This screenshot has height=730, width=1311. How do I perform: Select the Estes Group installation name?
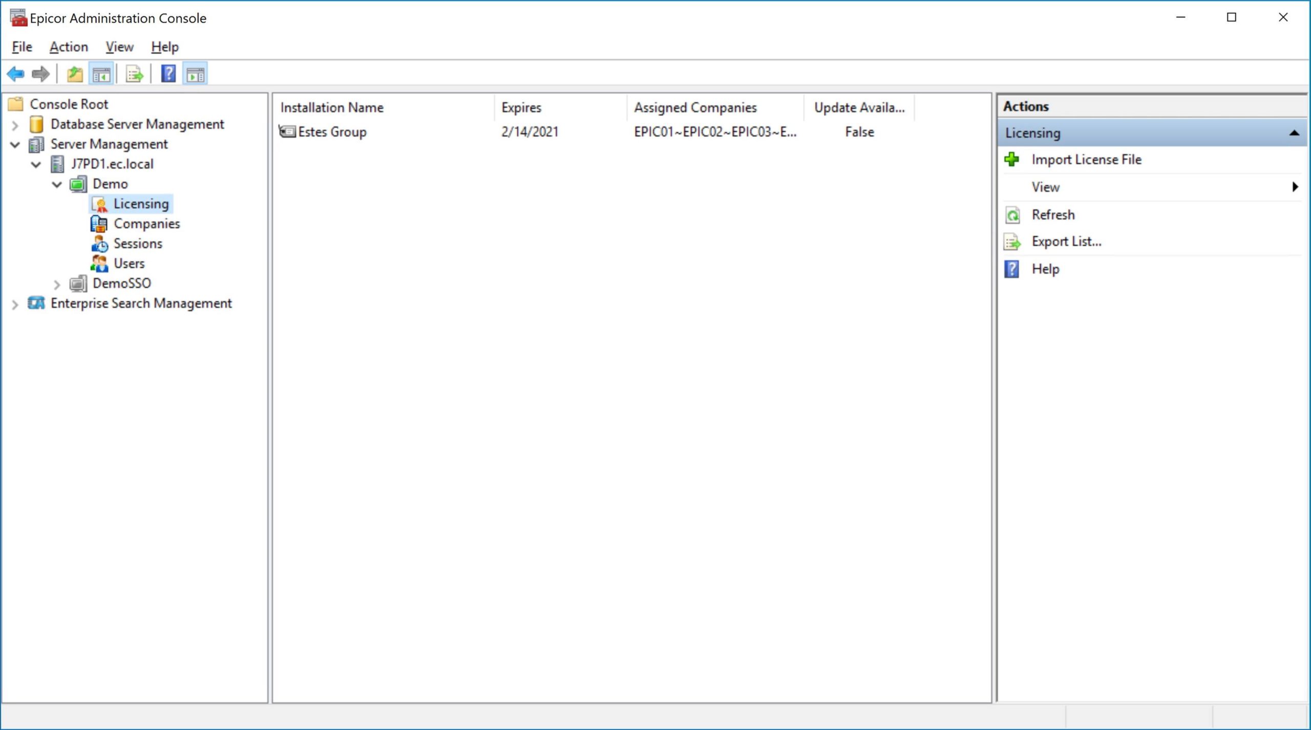coord(332,132)
